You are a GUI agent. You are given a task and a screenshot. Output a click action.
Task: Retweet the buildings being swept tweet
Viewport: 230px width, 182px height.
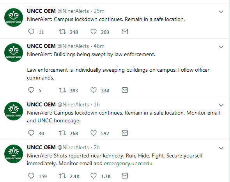click(x=62, y=90)
